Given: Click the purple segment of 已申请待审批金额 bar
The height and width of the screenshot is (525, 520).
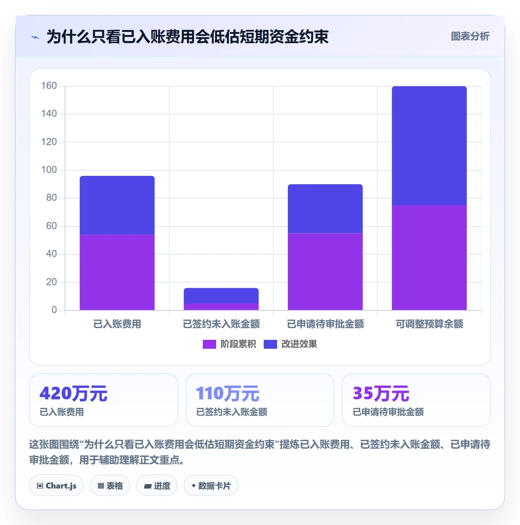Looking at the screenshot, I should 325,271.
